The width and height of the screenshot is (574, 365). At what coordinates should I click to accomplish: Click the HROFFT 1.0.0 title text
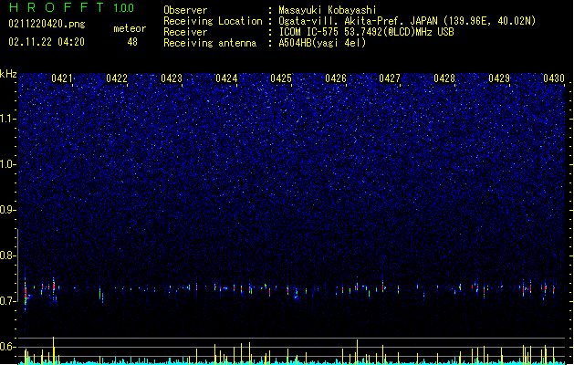(x=71, y=7)
